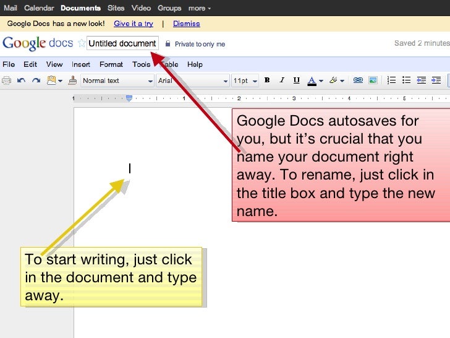The width and height of the screenshot is (450, 338).
Task: Toggle bold formatting
Action: coord(267,80)
